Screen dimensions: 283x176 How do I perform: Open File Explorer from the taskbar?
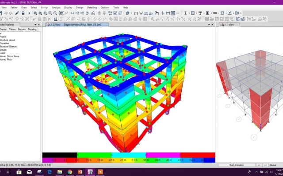(60, 172)
